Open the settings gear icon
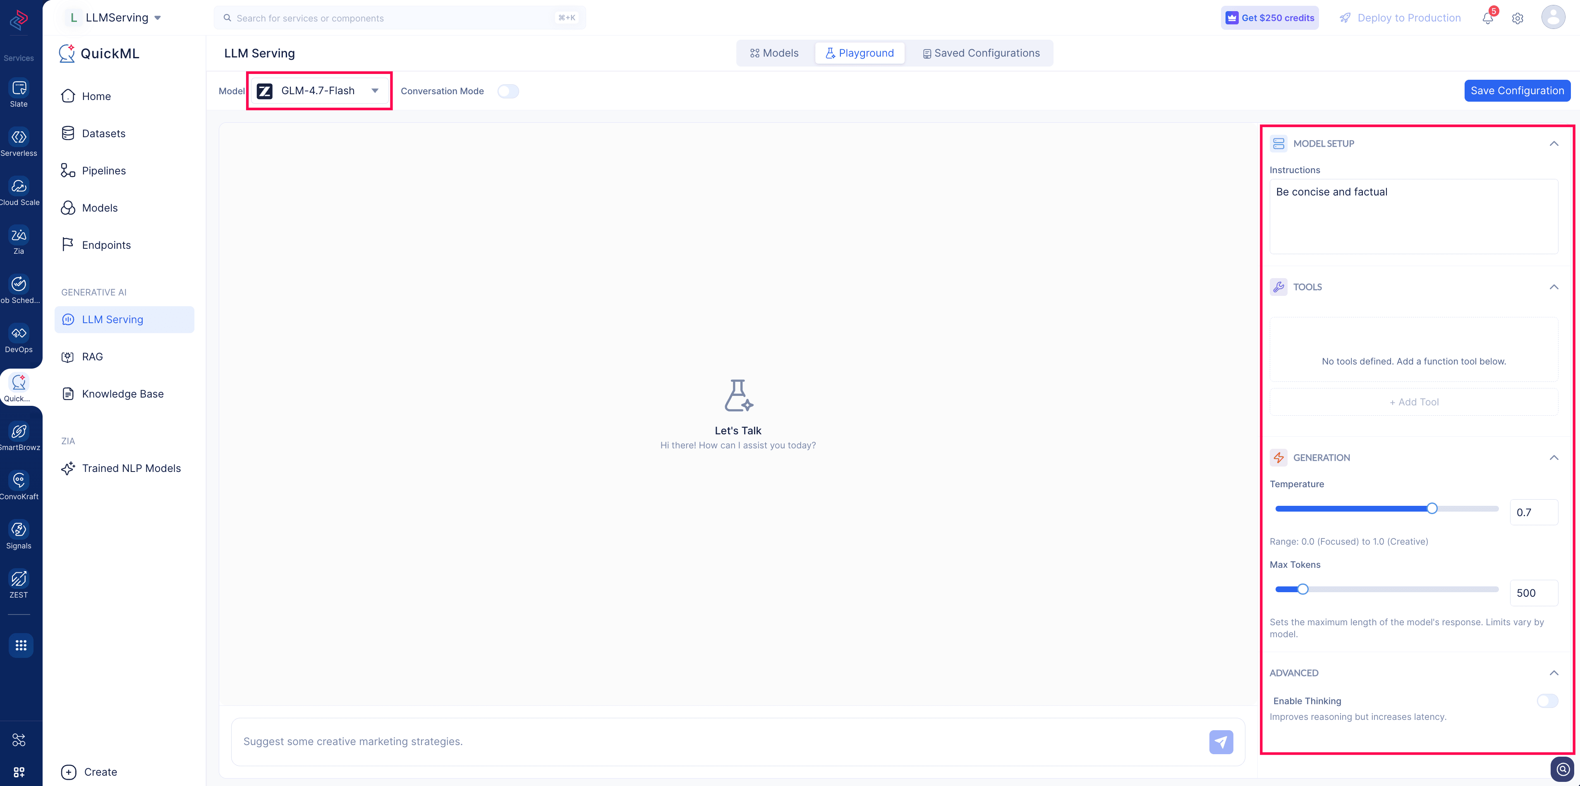The width and height of the screenshot is (1580, 786). 1518,18
